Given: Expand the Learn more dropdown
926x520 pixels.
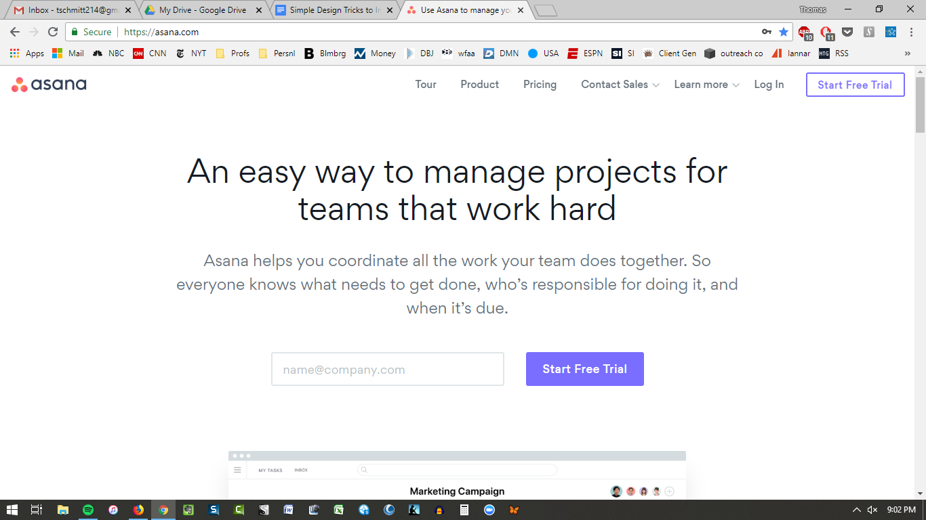Looking at the screenshot, I should click(706, 85).
